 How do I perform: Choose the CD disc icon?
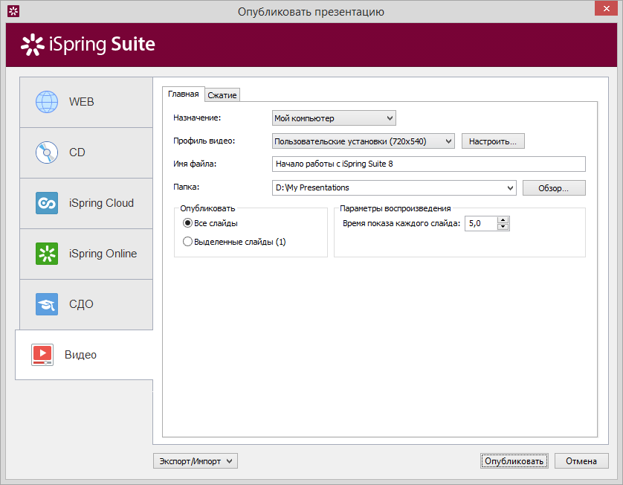(47, 152)
